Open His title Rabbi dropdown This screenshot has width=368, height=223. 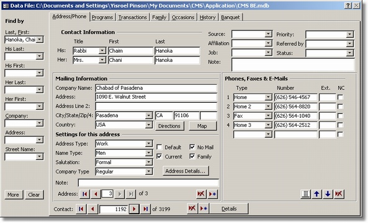tap(102, 51)
